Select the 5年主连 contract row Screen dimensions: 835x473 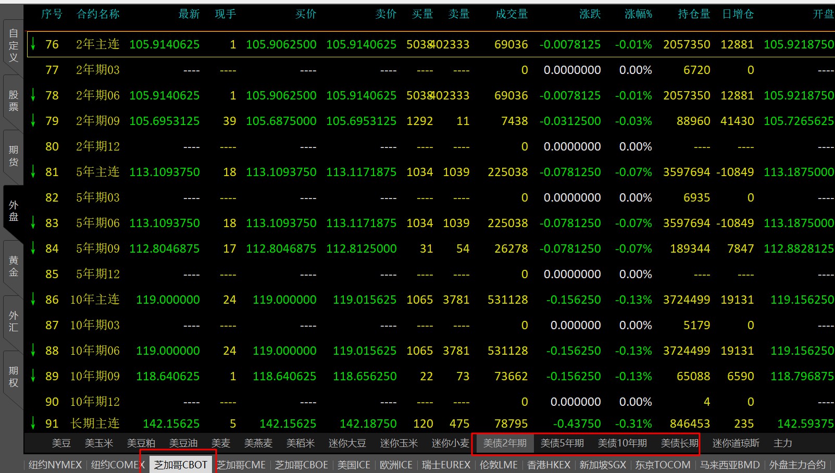tap(97, 172)
